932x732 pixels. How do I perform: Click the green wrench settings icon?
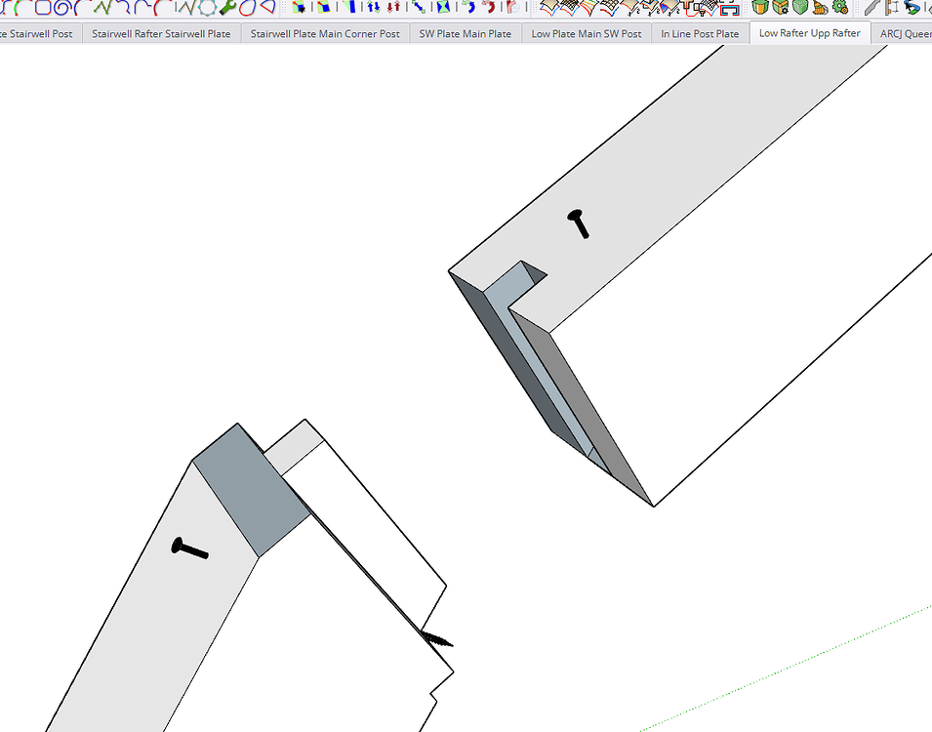tap(227, 7)
